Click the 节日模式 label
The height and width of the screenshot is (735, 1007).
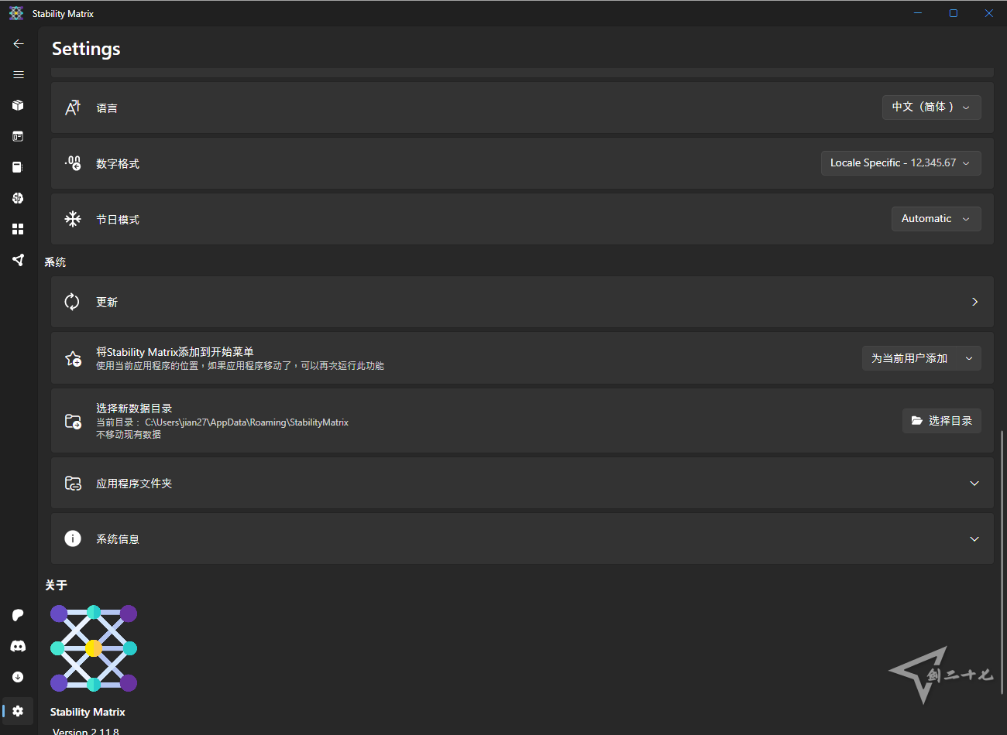118,220
